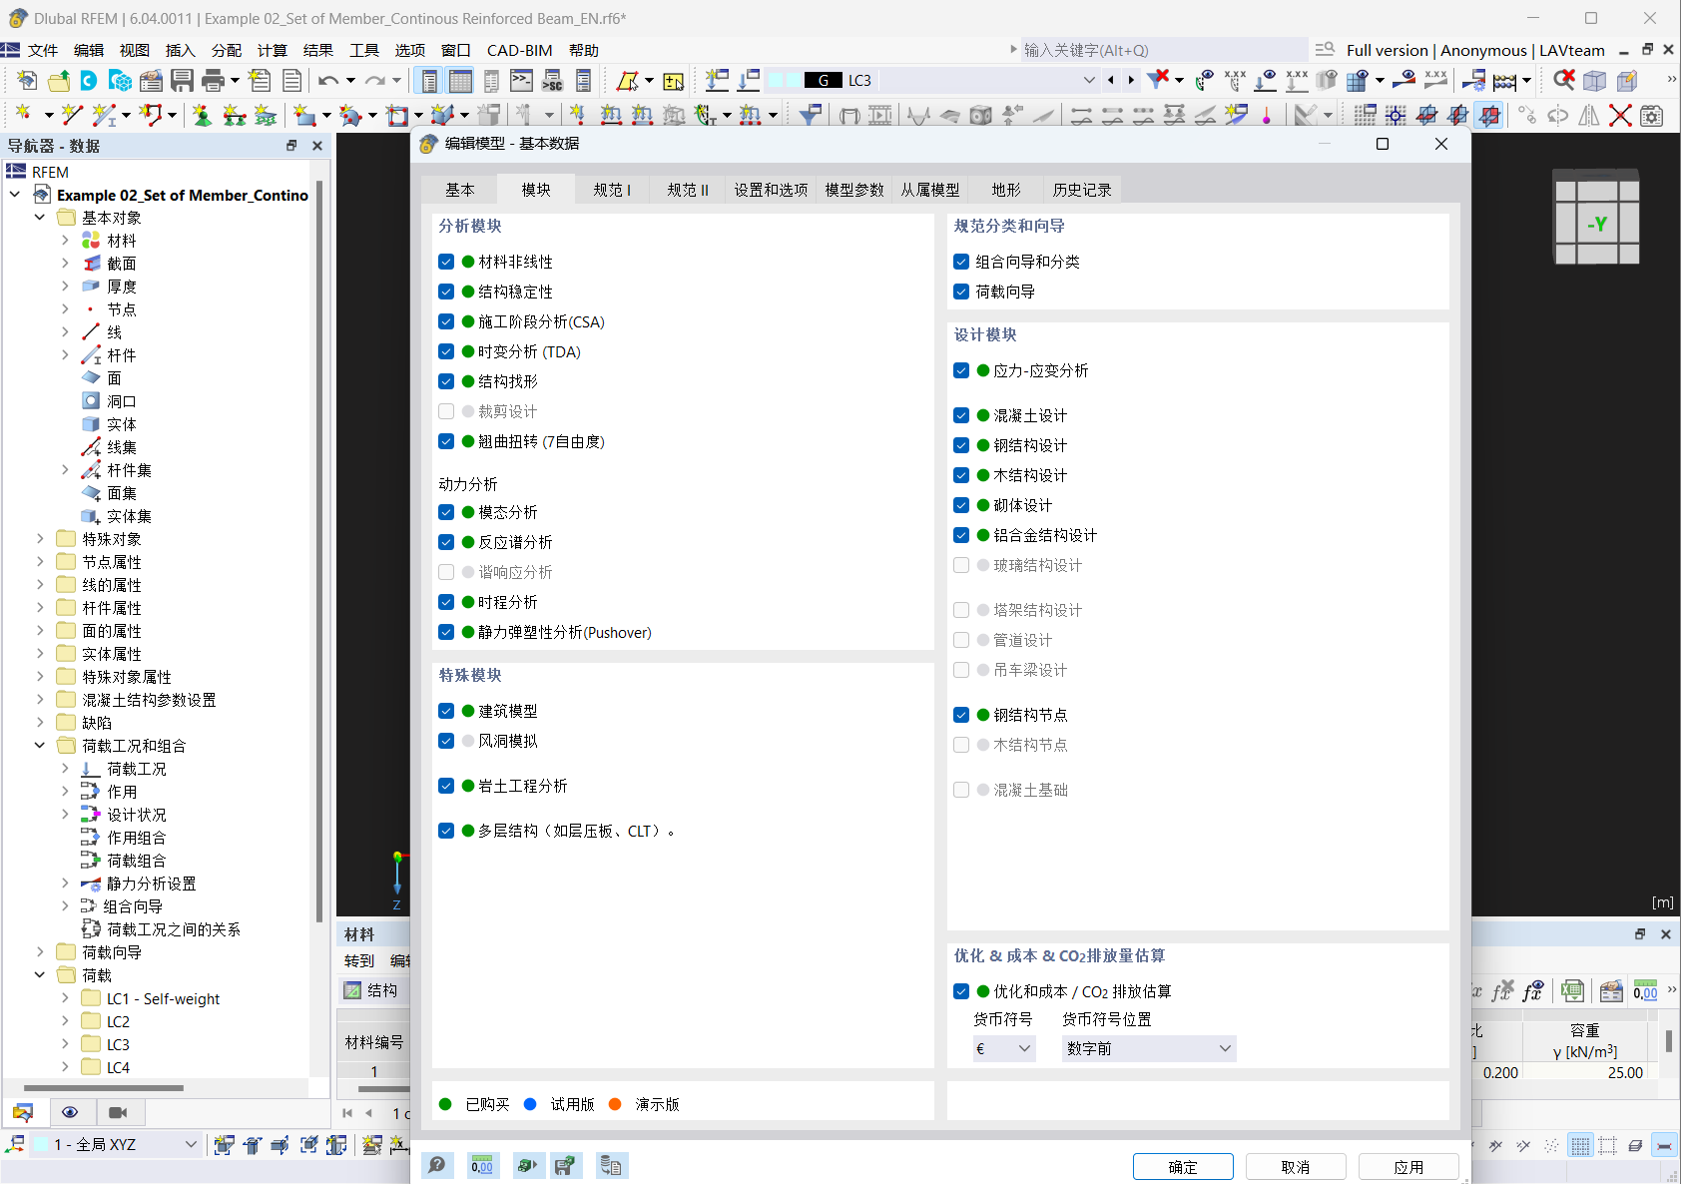
Task: Select previous load case arrow
Action: 1111,80
